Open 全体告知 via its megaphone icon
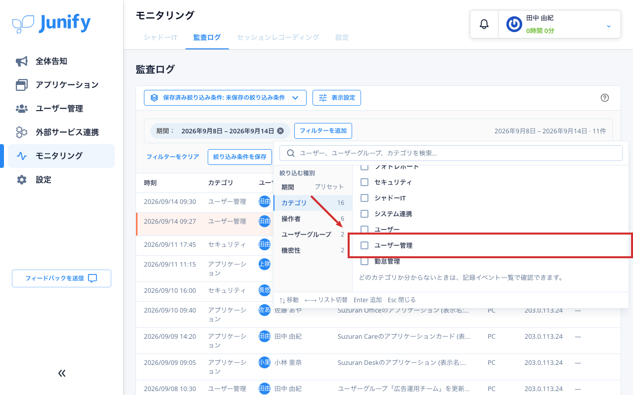 [x=22, y=61]
